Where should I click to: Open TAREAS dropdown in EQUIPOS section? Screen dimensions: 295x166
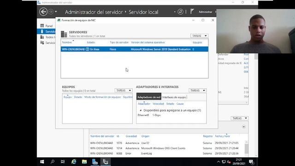coord(124,90)
